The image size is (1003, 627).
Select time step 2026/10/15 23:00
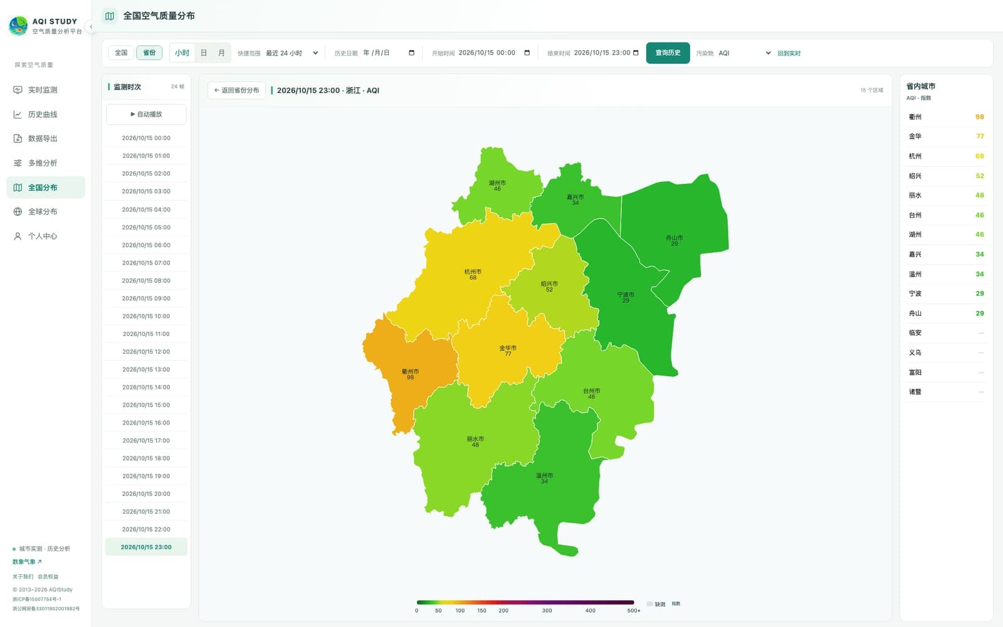(x=146, y=547)
